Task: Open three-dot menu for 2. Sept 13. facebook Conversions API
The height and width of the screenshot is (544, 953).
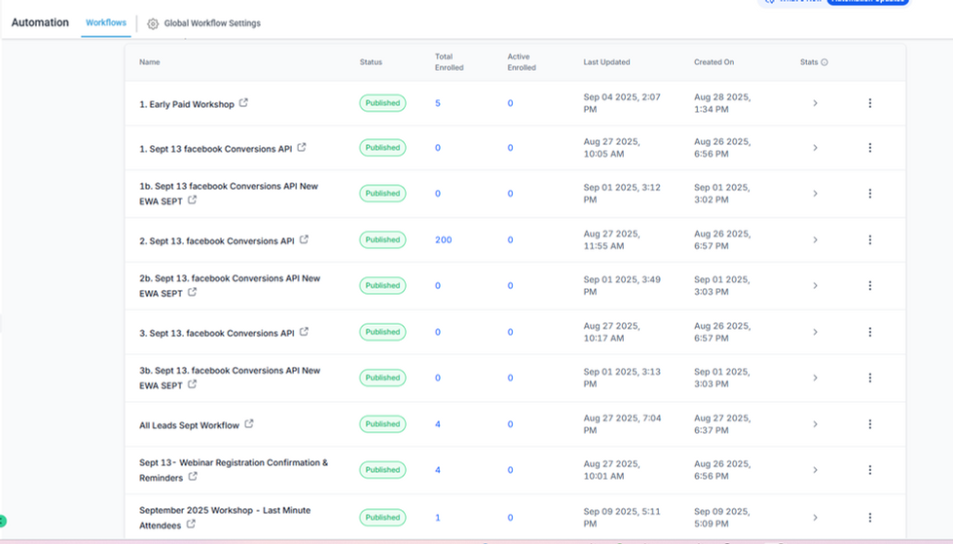Action: [869, 240]
